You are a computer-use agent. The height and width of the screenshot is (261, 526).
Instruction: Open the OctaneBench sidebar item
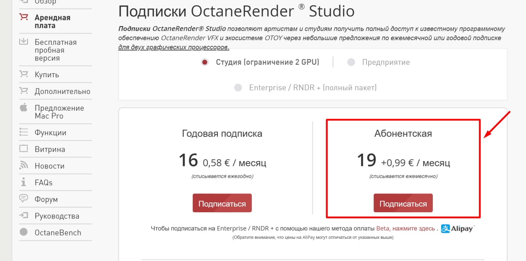click(x=58, y=232)
